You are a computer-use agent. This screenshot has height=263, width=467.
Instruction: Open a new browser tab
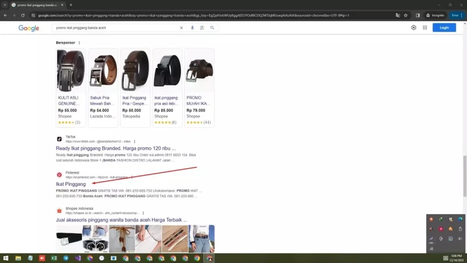[x=71, y=5]
